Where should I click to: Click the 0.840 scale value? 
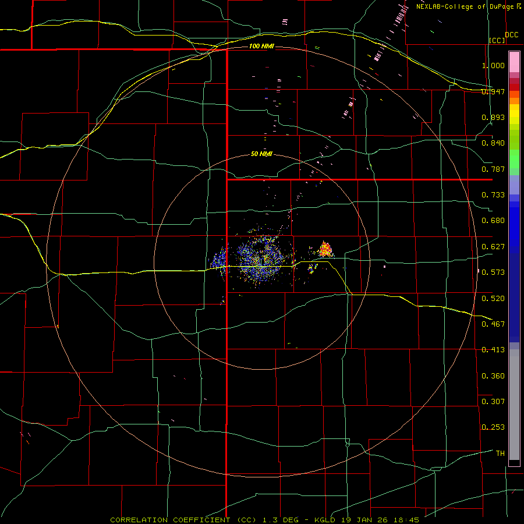[493, 143]
